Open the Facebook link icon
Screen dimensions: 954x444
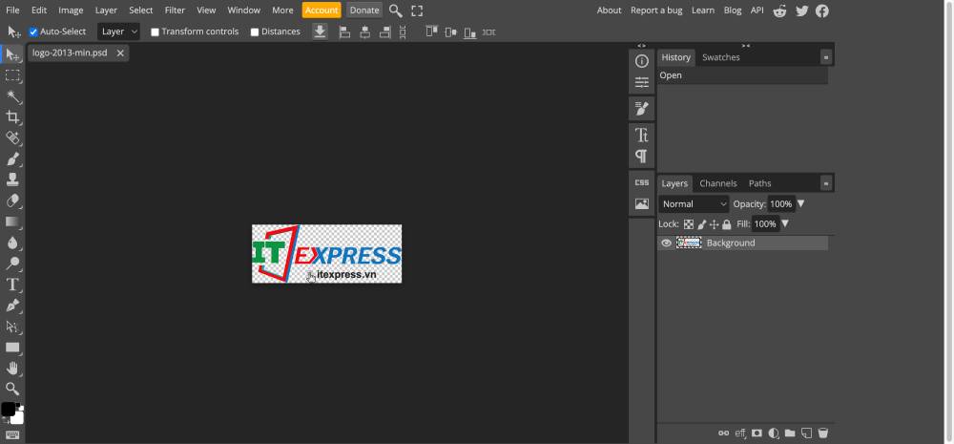[x=822, y=11]
